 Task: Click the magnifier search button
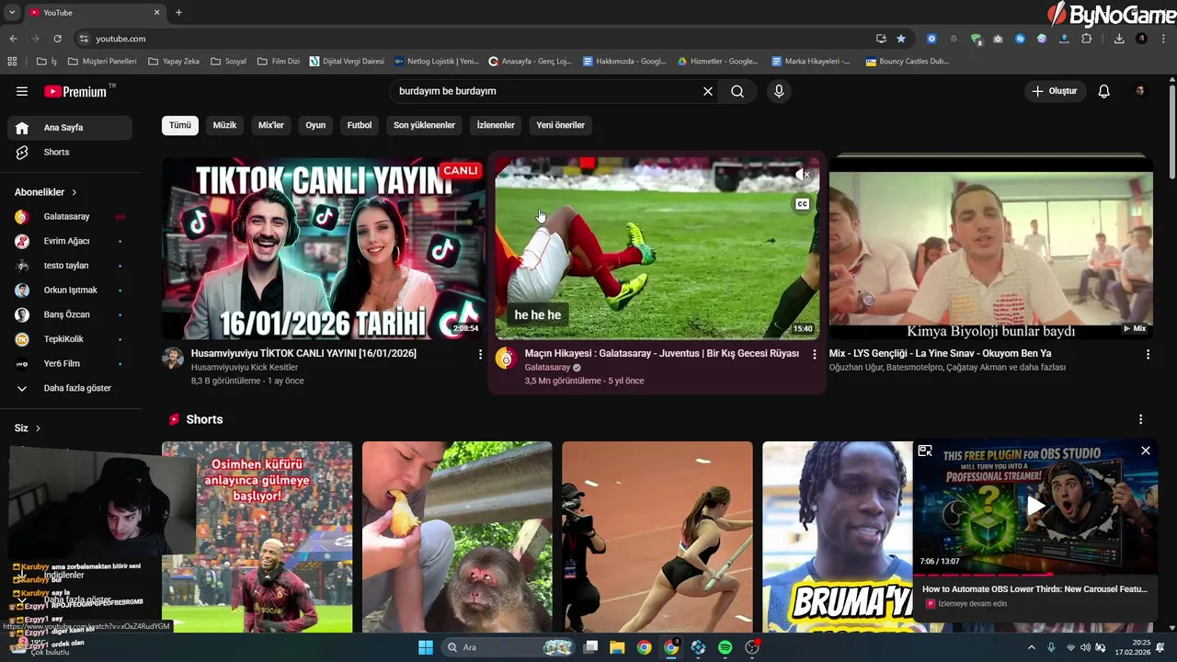pos(737,91)
